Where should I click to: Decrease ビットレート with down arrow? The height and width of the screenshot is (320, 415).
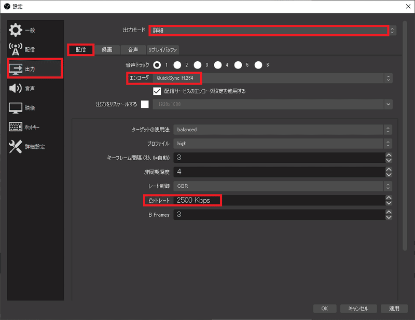(x=389, y=203)
